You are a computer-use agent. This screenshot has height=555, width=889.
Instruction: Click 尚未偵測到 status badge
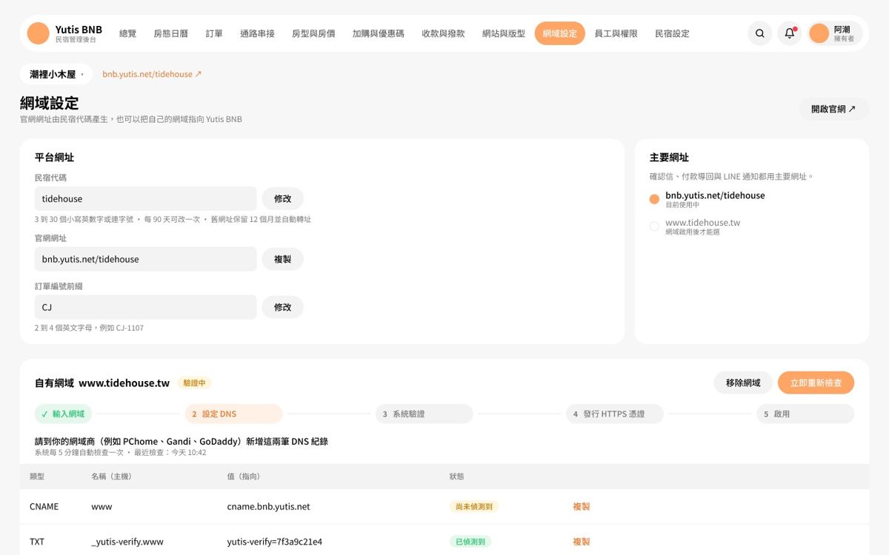point(474,507)
